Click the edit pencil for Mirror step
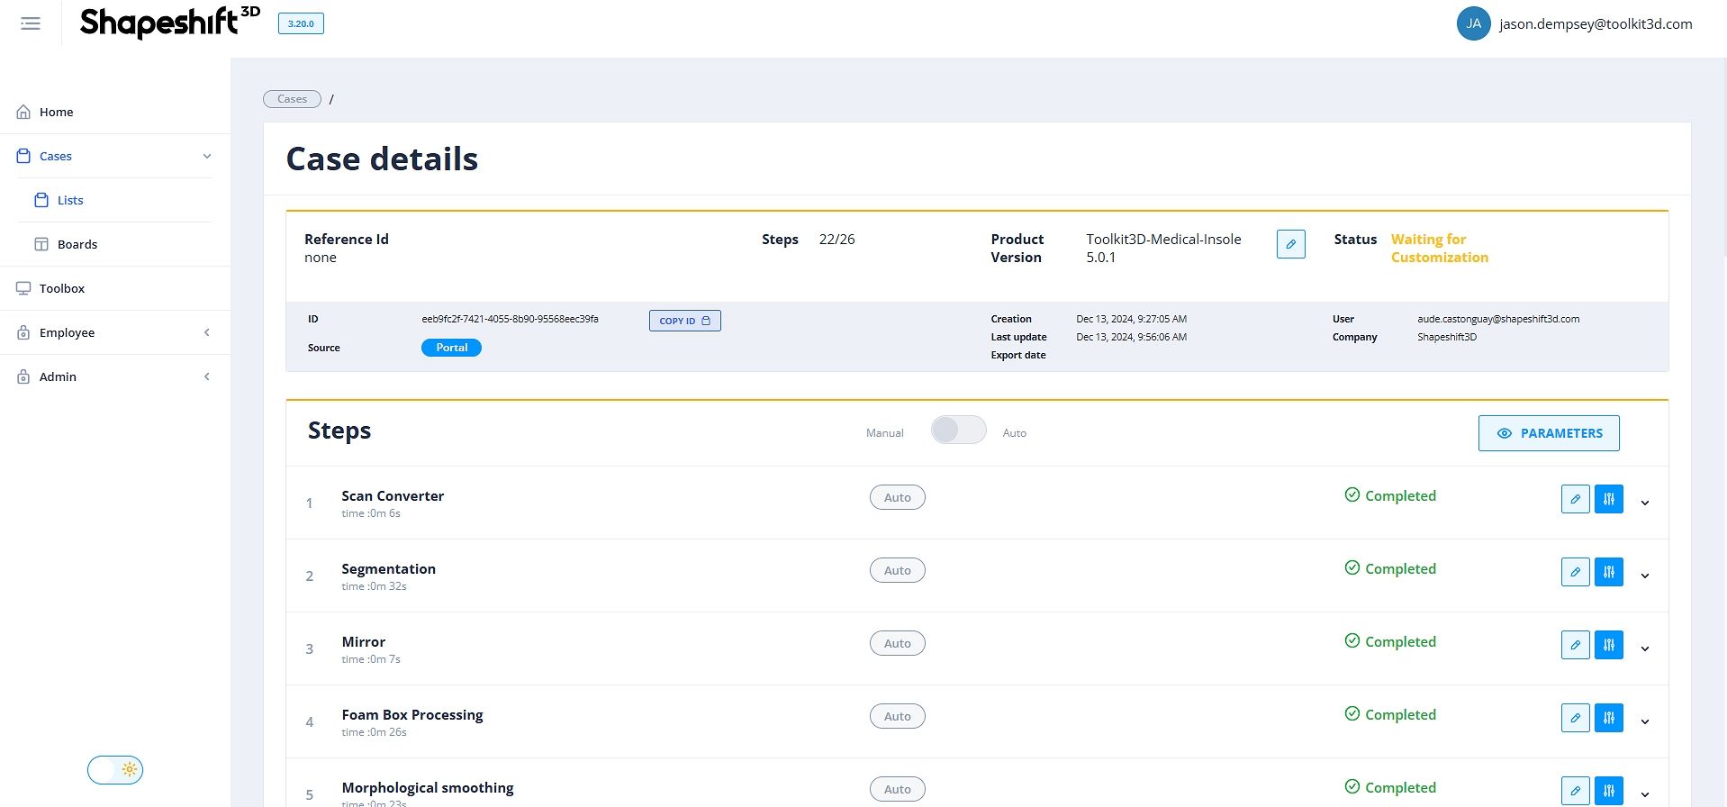The image size is (1727, 807). pos(1575,645)
